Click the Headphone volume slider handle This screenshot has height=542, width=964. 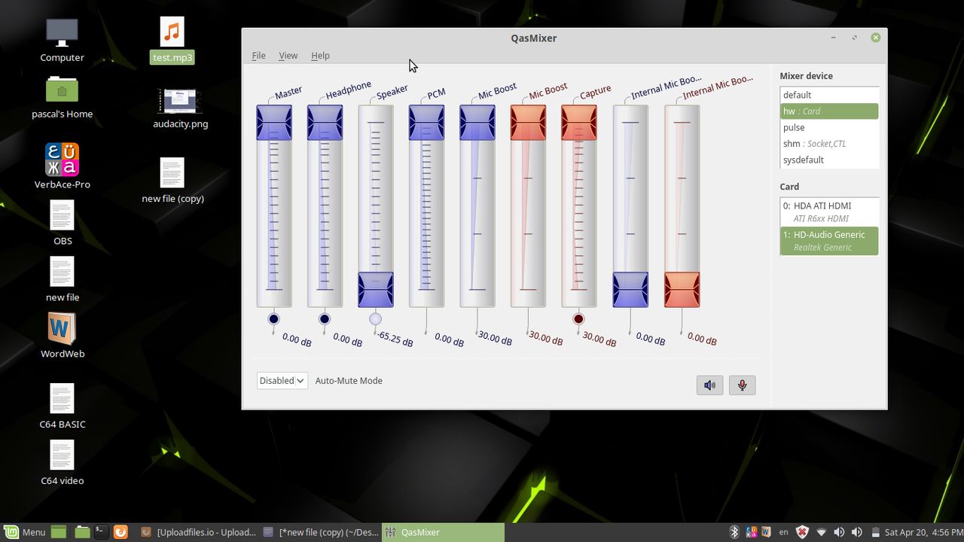pos(325,123)
